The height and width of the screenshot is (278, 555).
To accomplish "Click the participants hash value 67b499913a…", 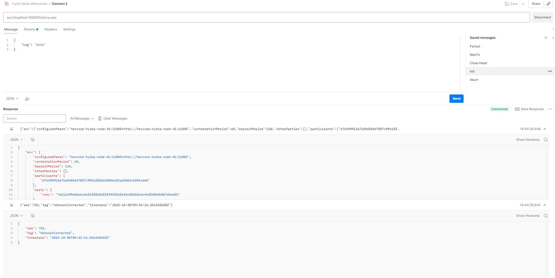I will pyautogui.click(x=95, y=180).
